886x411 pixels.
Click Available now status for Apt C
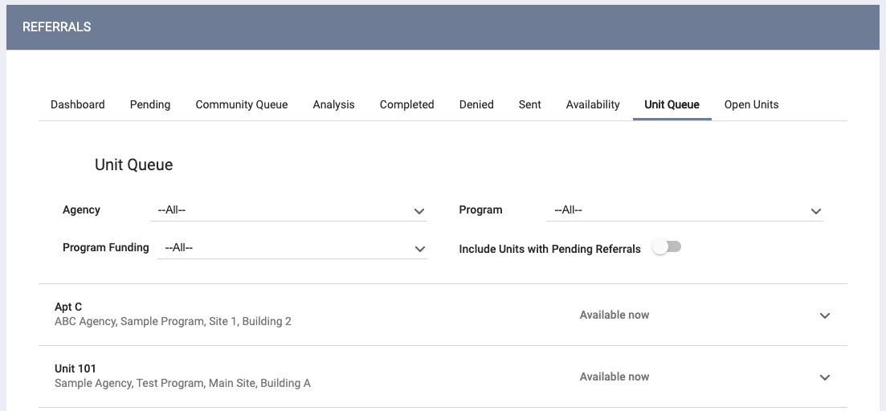point(614,315)
